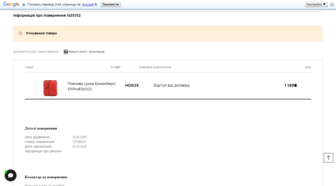Image resolution: width=336 pixels, height=186 pixels.
Task: Click the Google logo in translate bar
Action: [x=11, y=4]
